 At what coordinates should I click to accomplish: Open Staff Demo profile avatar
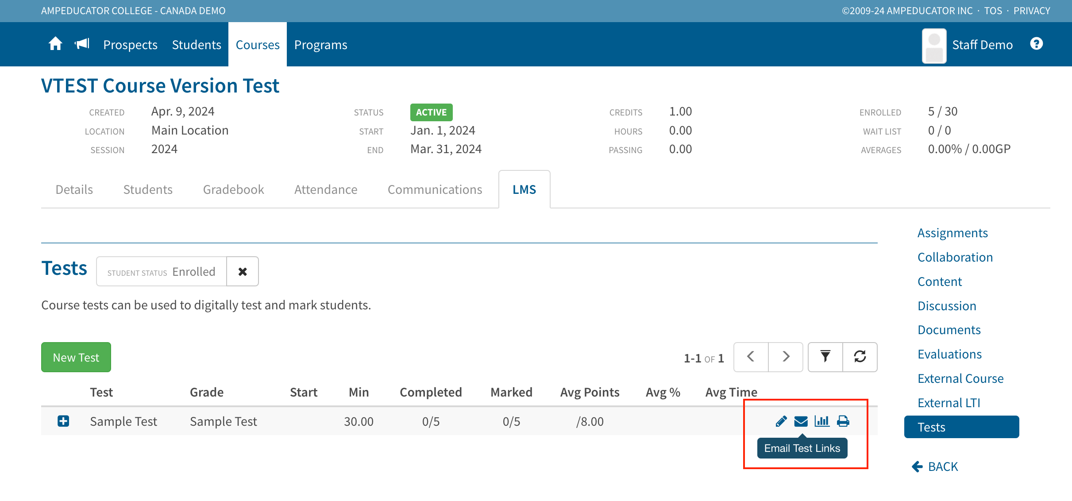[934, 46]
